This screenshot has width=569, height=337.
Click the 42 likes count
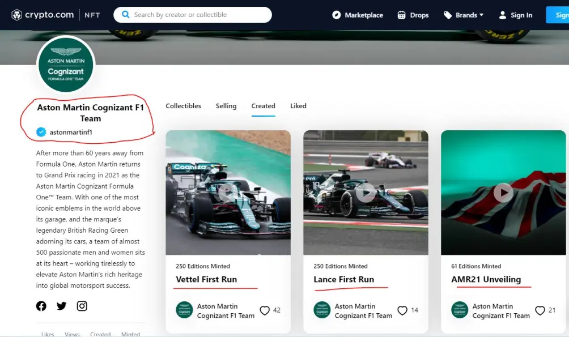(x=277, y=310)
